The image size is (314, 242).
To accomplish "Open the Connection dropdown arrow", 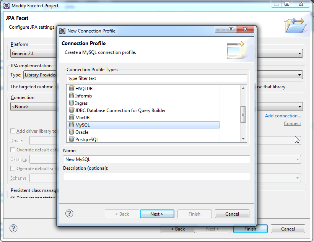I will (299, 107).
